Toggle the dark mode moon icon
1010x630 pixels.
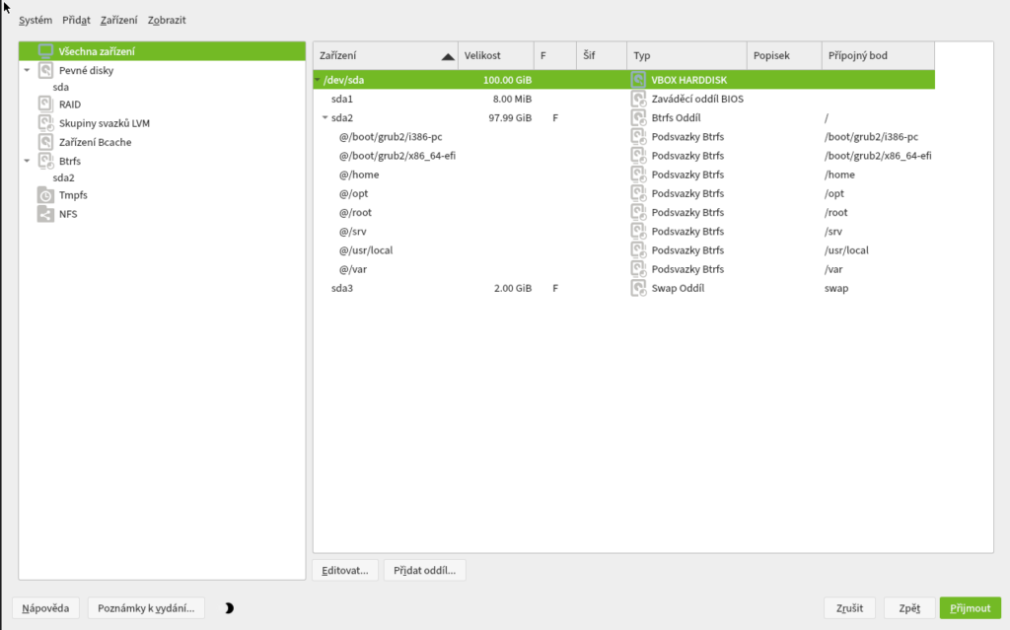click(x=229, y=608)
